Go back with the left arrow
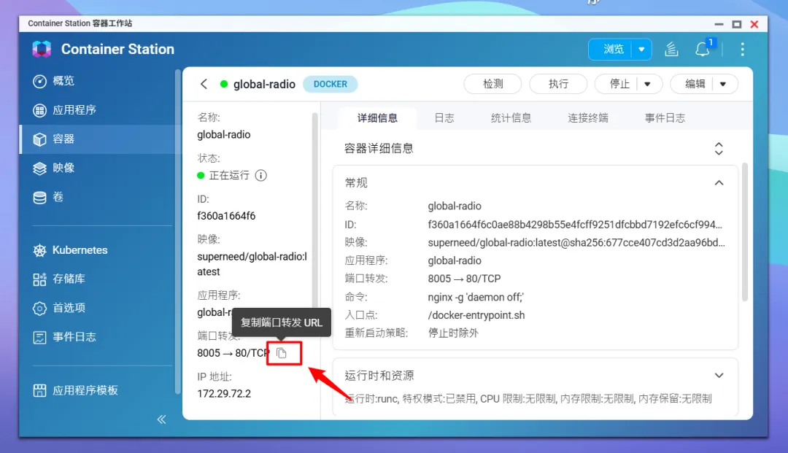Image resolution: width=788 pixels, height=453 pixels. [204, 84]
